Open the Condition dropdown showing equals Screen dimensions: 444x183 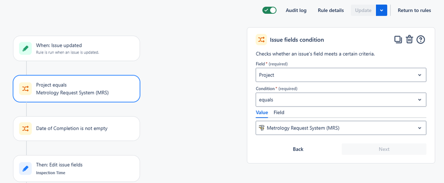341,100
